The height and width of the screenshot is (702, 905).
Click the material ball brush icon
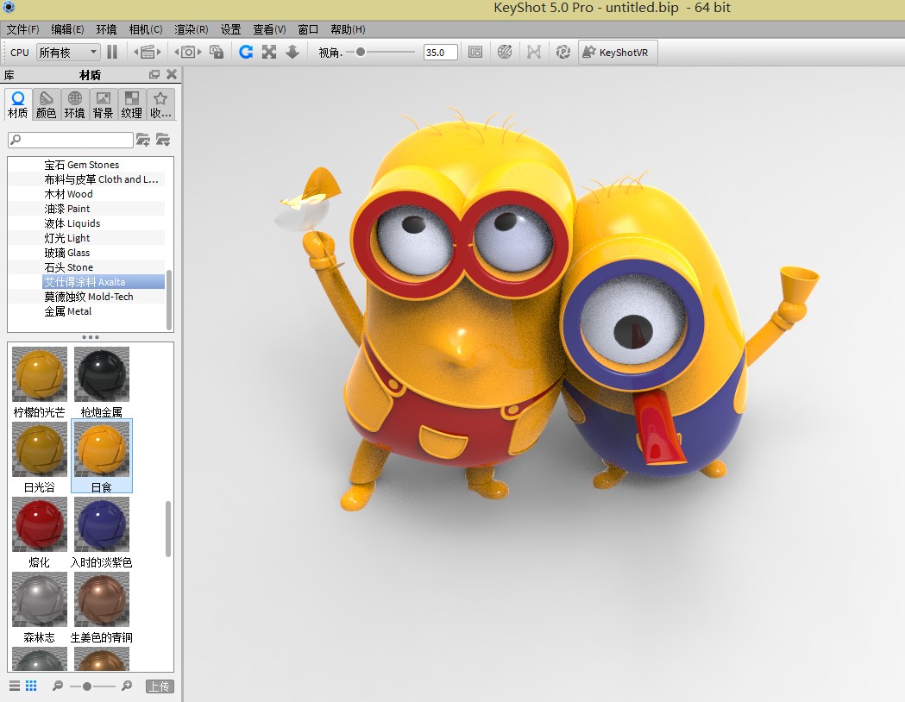pyautogui.click(x=505, y=53)
